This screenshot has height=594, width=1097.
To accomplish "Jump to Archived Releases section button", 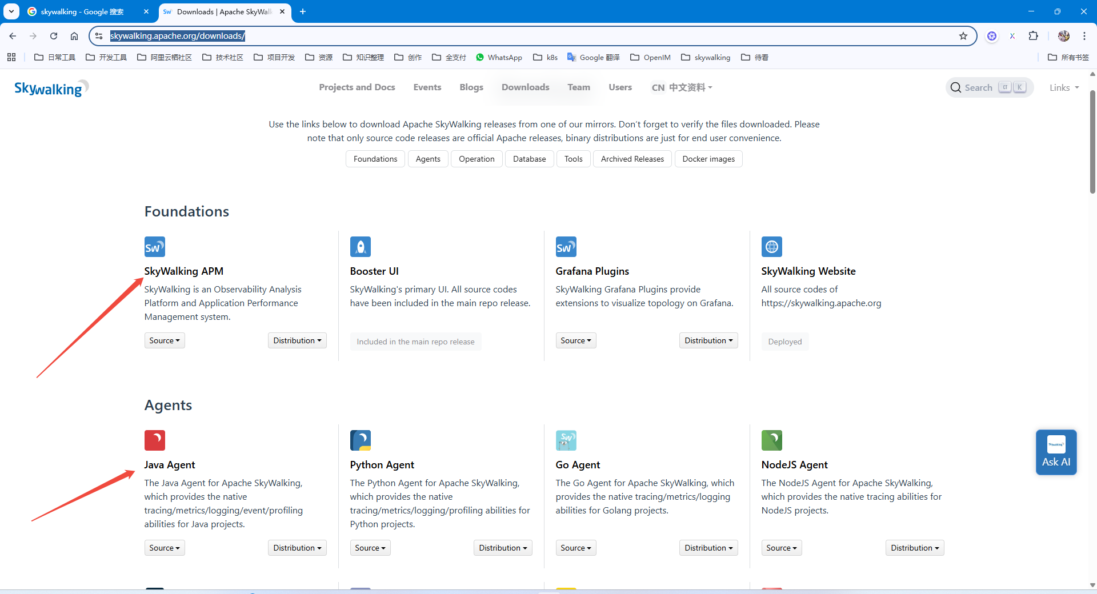I will coord(632,159).
